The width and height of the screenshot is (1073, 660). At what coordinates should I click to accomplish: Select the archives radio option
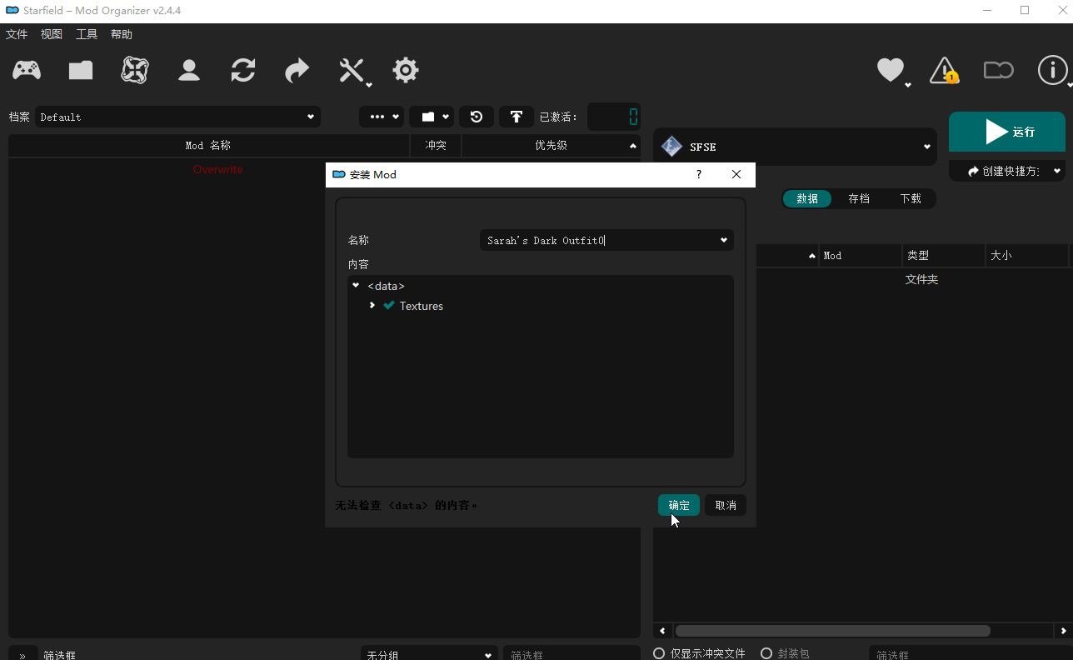click(785, 653)
